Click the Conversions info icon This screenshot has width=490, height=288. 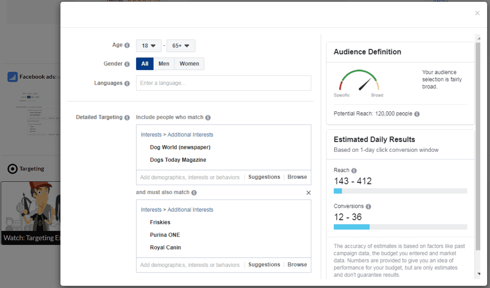(368, 206)
